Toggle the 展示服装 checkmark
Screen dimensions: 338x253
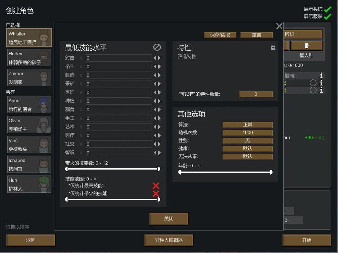pos(328,17)
